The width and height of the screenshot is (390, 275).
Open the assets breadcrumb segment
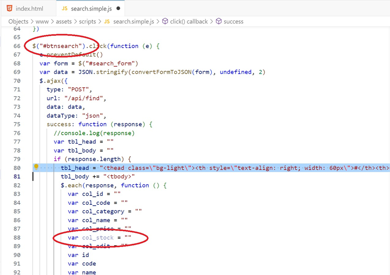[64, 22]
